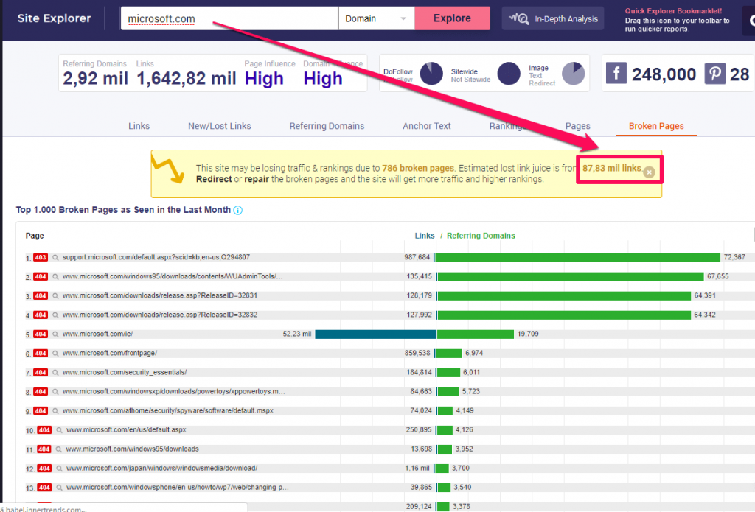This screenshot has height=512, width=755.
Task: Click the Facebook share count icon
Action: (616, 74)
